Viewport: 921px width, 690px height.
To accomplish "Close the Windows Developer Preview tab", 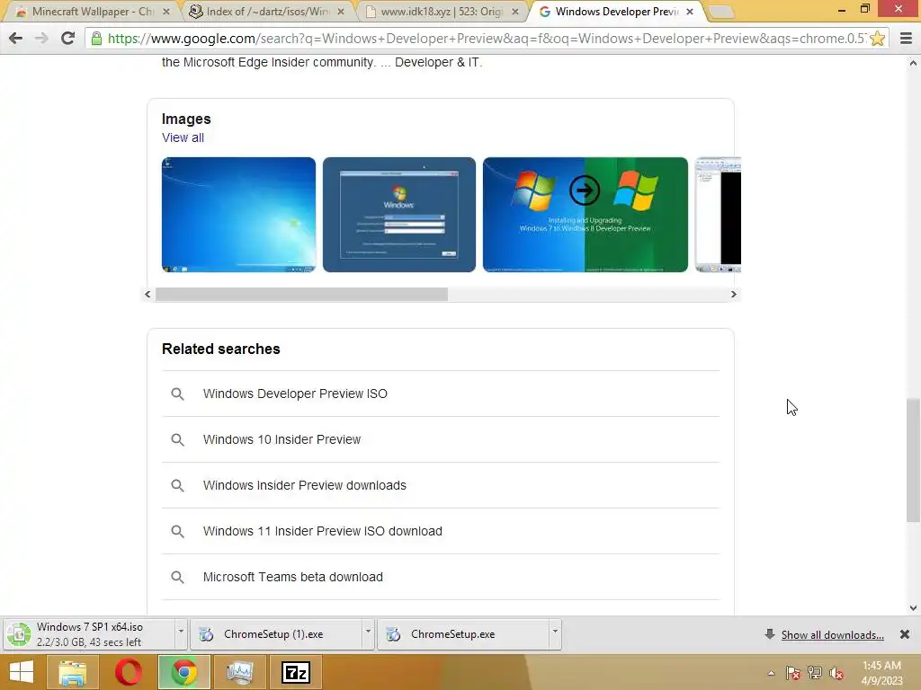I will point(690,12).
